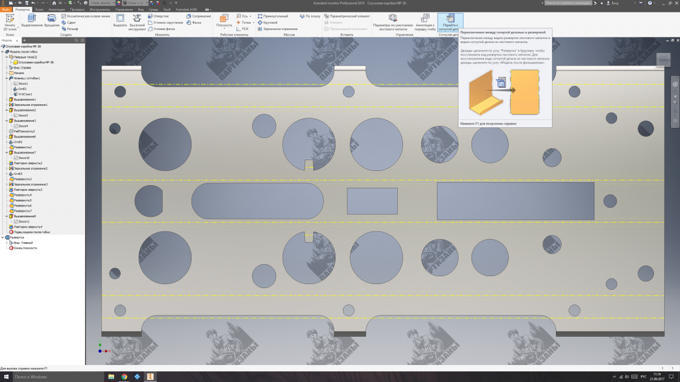
Task: Select the Сдвиг tool
Action: (69, 23)
